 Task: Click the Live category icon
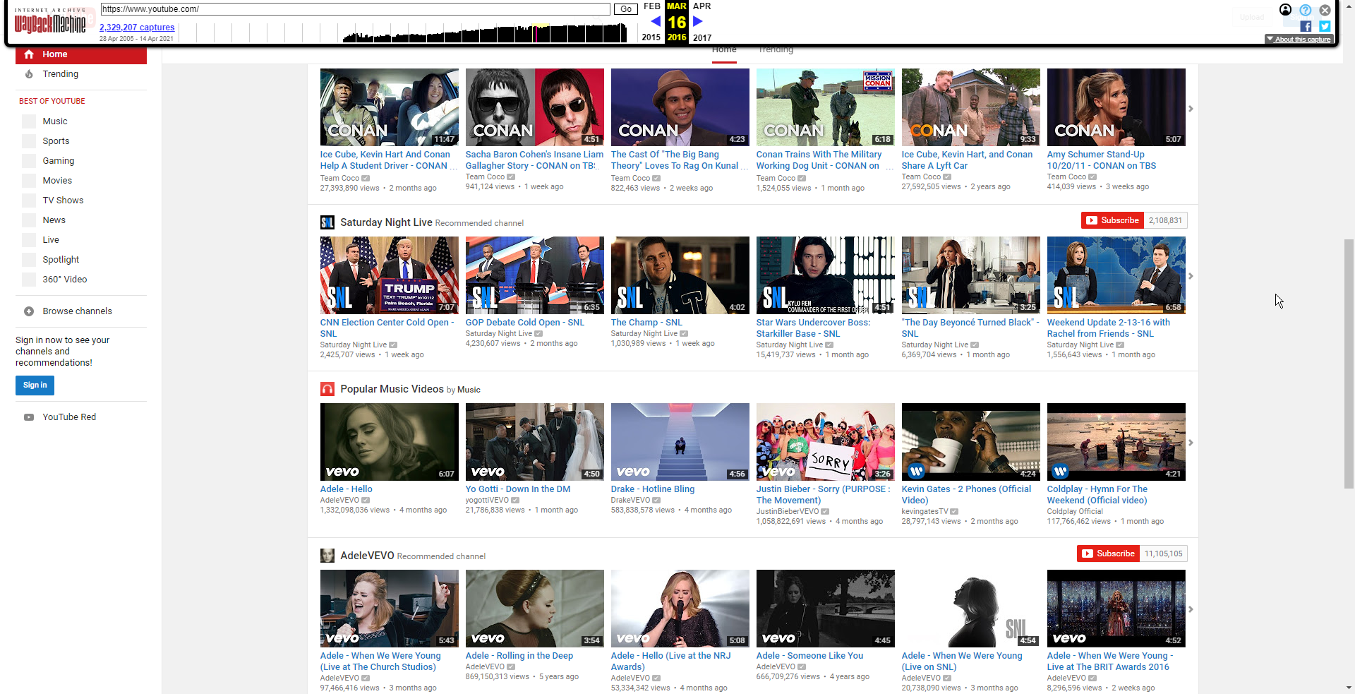(29, 240)
